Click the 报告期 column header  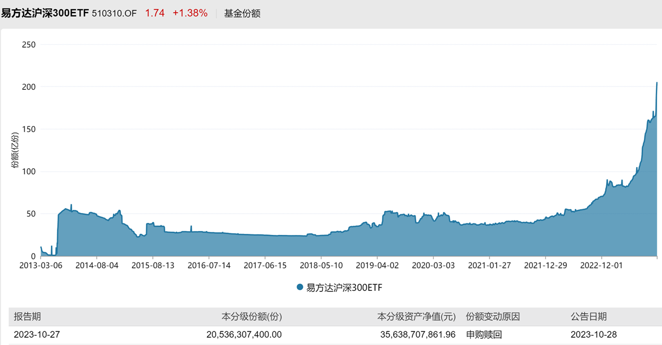coord(27,317)
